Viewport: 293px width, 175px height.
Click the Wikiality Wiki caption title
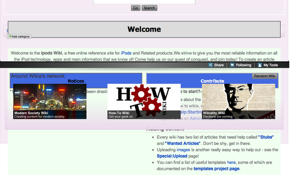point(214,113)
